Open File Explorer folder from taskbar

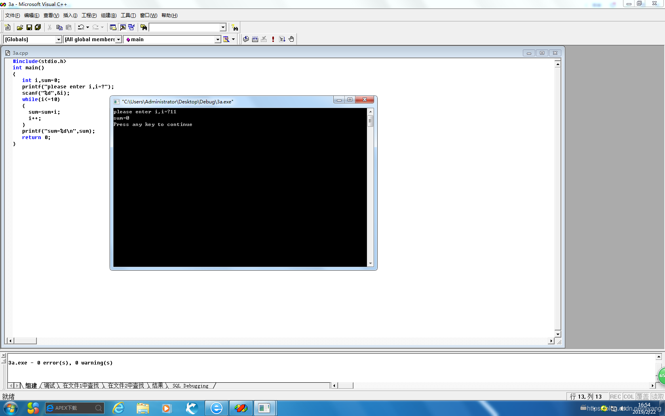click(143, 408)
